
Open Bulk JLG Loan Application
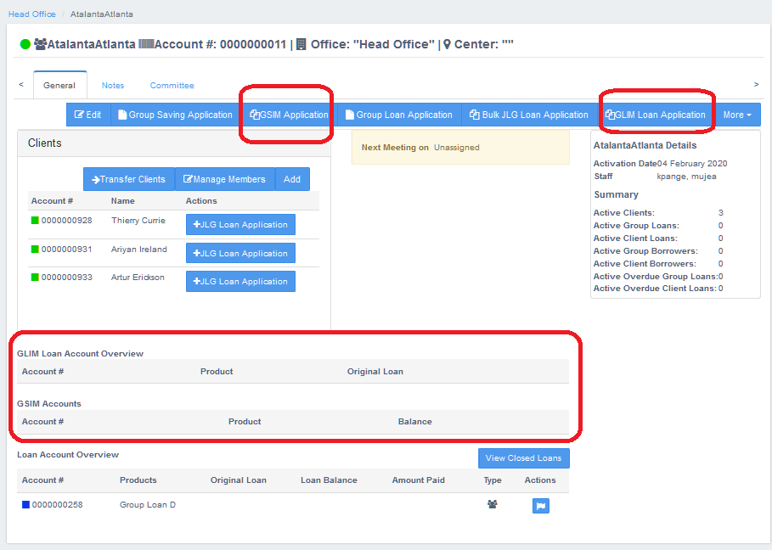pos(529,115)
